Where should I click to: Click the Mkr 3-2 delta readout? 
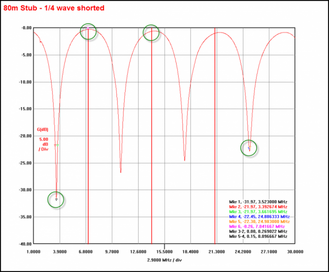pyautogui.click(x=258, y=232)
